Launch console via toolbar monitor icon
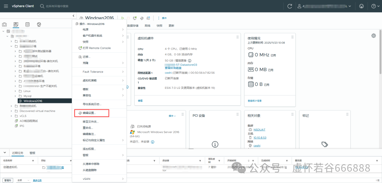This screenshot has width=382, height=183. (x=135, y=18)
